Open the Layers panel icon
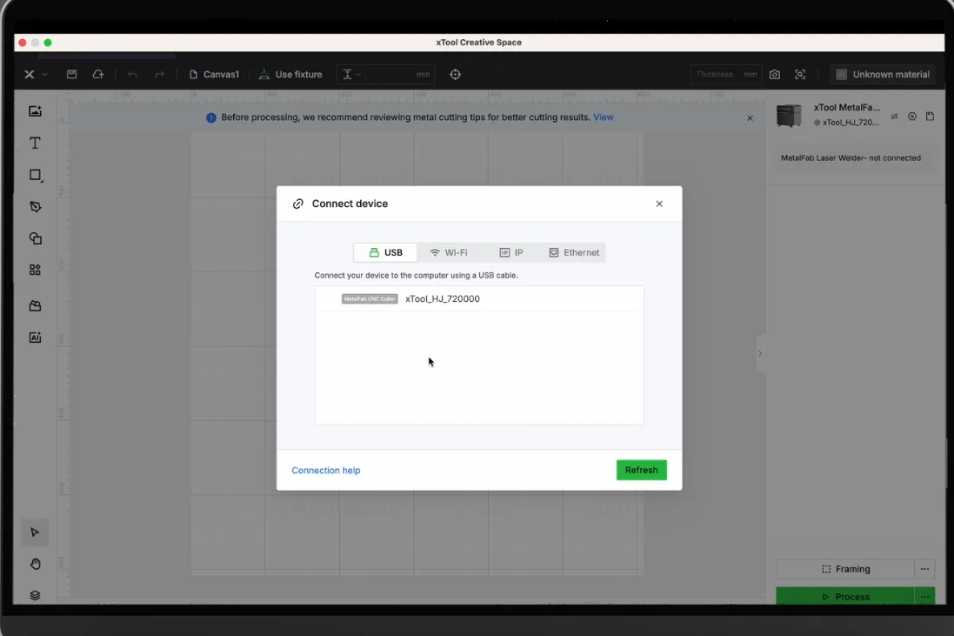This screenshot has height=636, width=954. click(36, 595)
